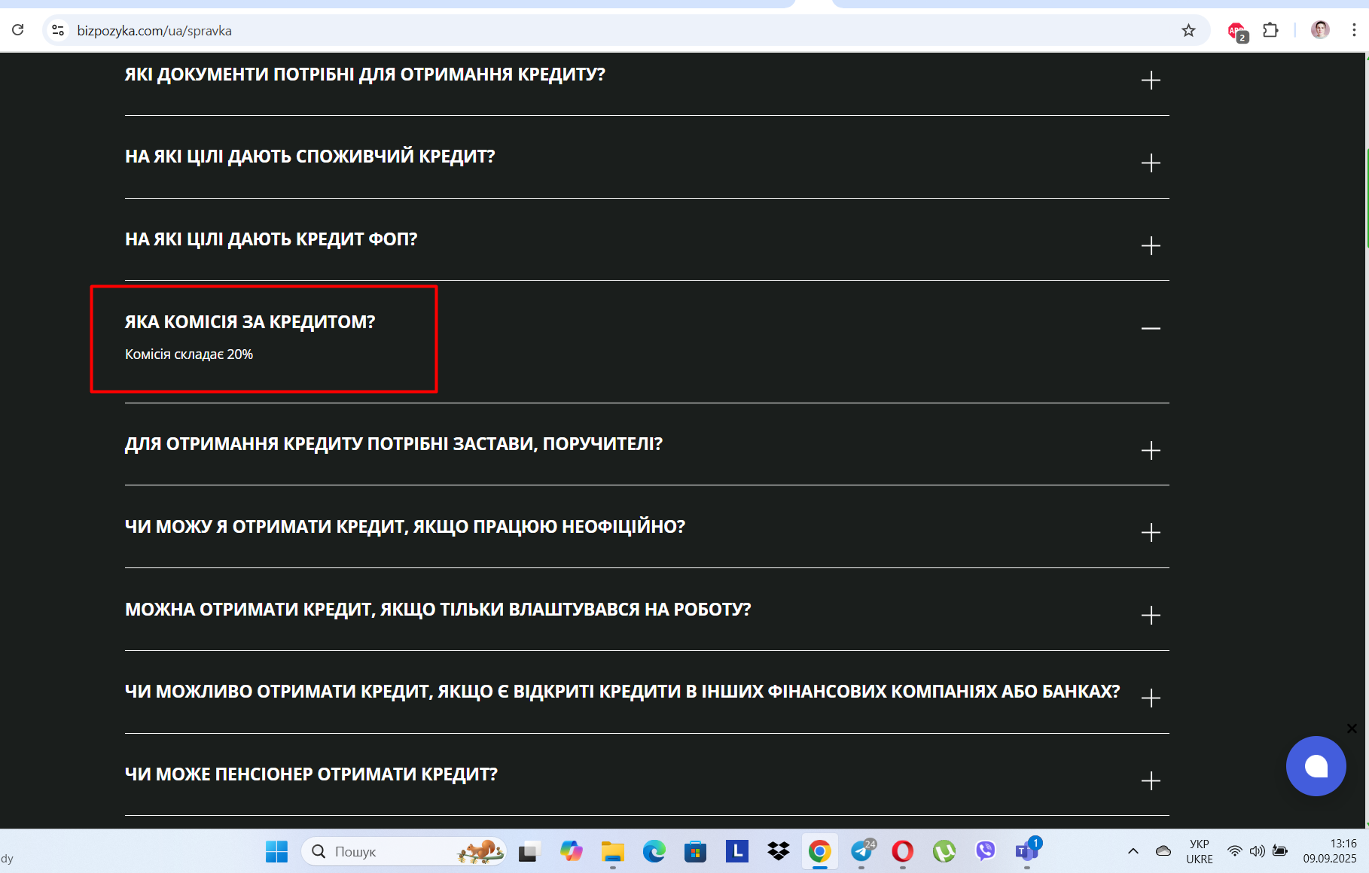The height and width of the screenshot is (873, 1369).
Task: Click question 'ЧИ МОЖУ Я ОТРИМАТИ КРЕДИТ, ЯКЩО ПРАЦЮЮ НЕОФІЦІЙНО?'
Action: click(x=405, y=527)
